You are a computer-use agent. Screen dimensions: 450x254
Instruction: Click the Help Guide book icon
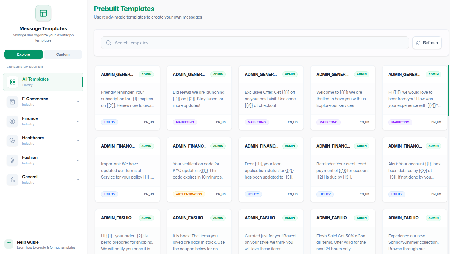click(x=9, y=244)
